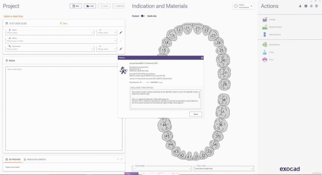Switch to the MEDIA/DOCUMENTS tab

35,159
